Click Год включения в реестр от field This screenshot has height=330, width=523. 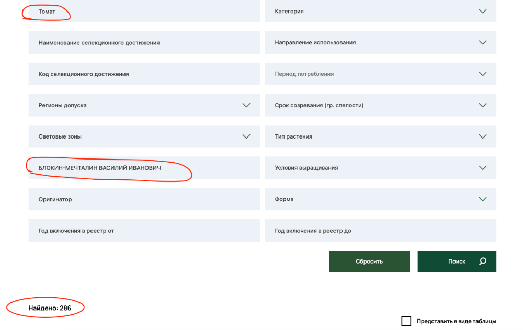(x=144, y=231)
